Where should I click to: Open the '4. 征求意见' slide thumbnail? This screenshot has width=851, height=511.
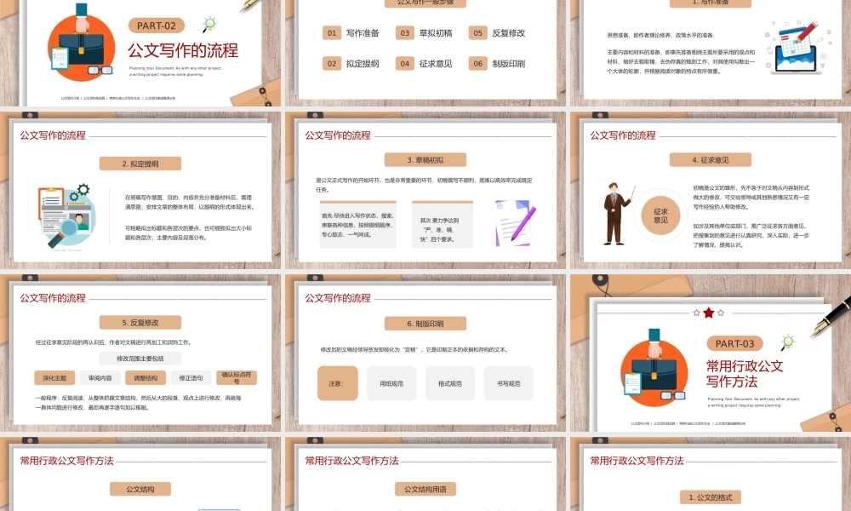(711, 191)
